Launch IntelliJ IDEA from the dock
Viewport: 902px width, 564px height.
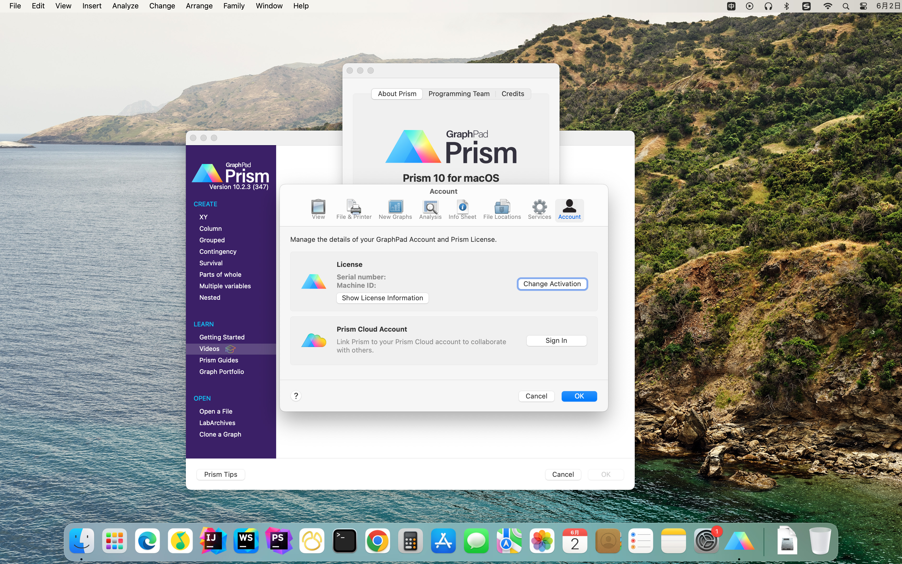(213, 540)
